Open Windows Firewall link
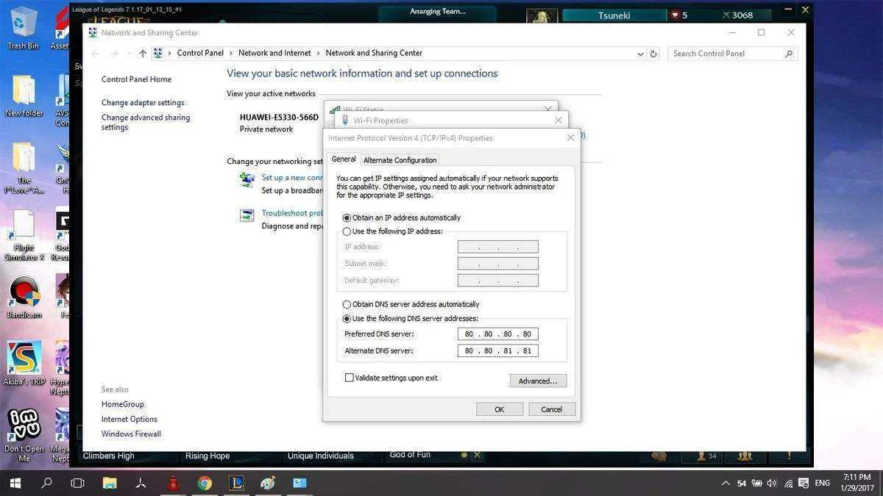This screenshot has height=496, width=883. pos(131,434)
